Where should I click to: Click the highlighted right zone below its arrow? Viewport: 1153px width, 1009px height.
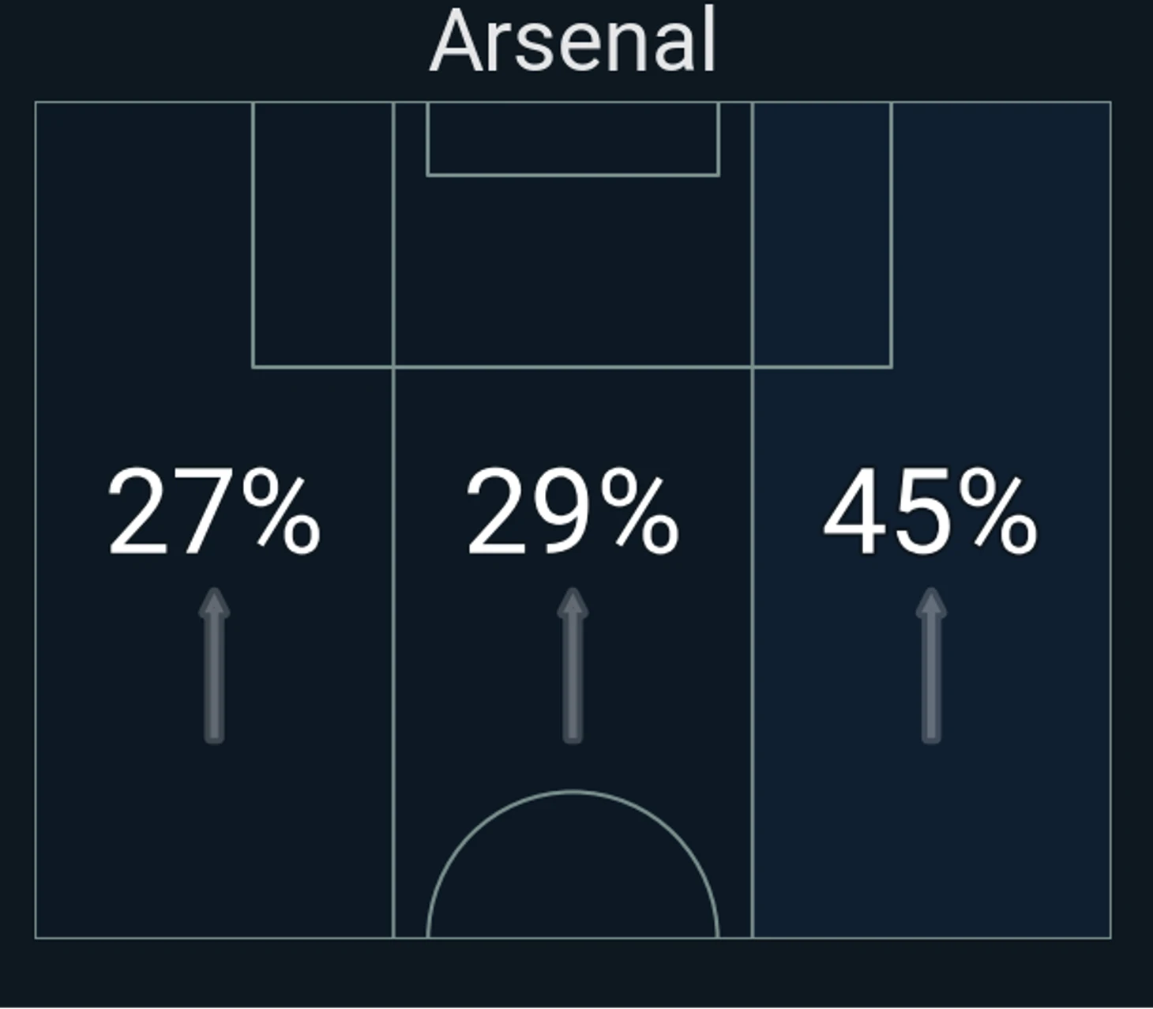tap(931, 838)
